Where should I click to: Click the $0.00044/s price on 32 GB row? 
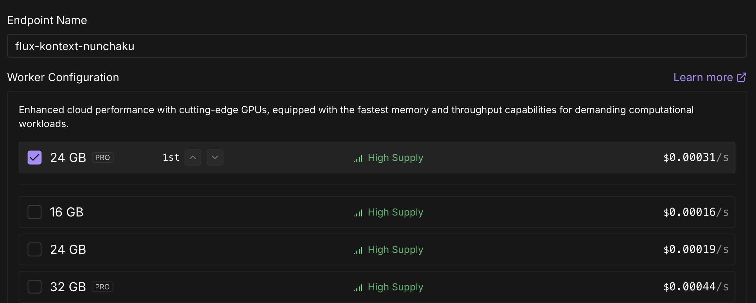[x=696, y=287]
